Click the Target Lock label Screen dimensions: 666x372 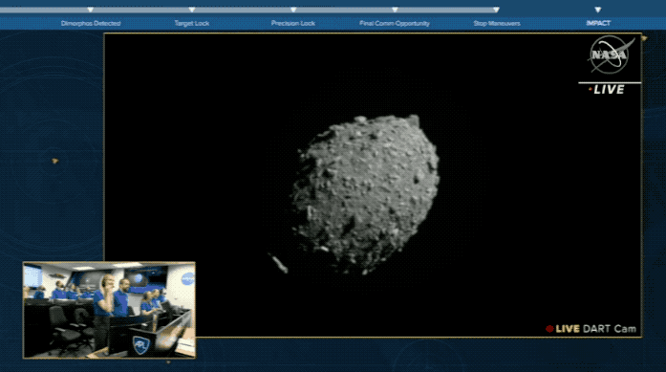(192, 23)
